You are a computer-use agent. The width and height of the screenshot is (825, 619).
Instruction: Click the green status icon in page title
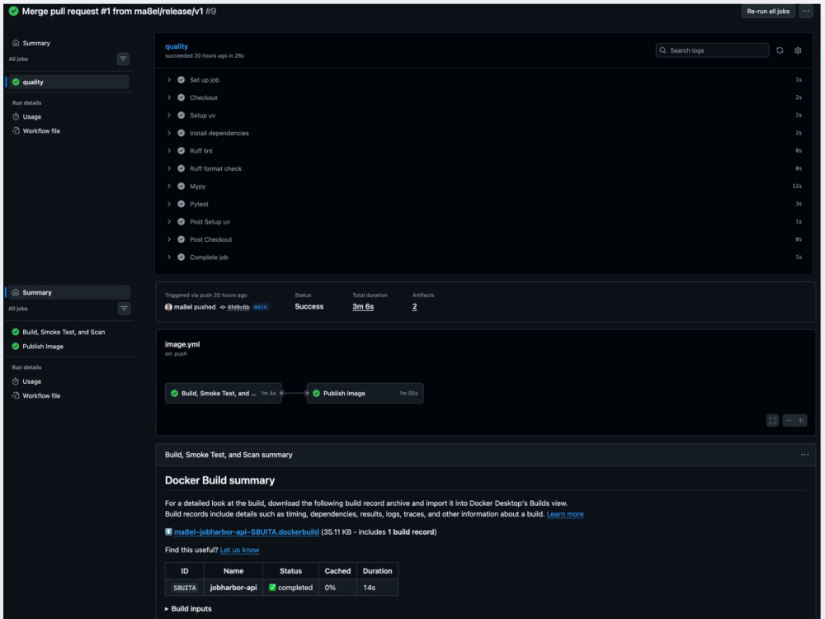point(13,11)
